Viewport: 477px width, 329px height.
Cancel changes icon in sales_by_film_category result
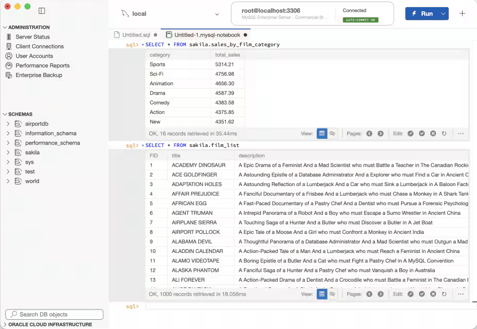[433, 134]
